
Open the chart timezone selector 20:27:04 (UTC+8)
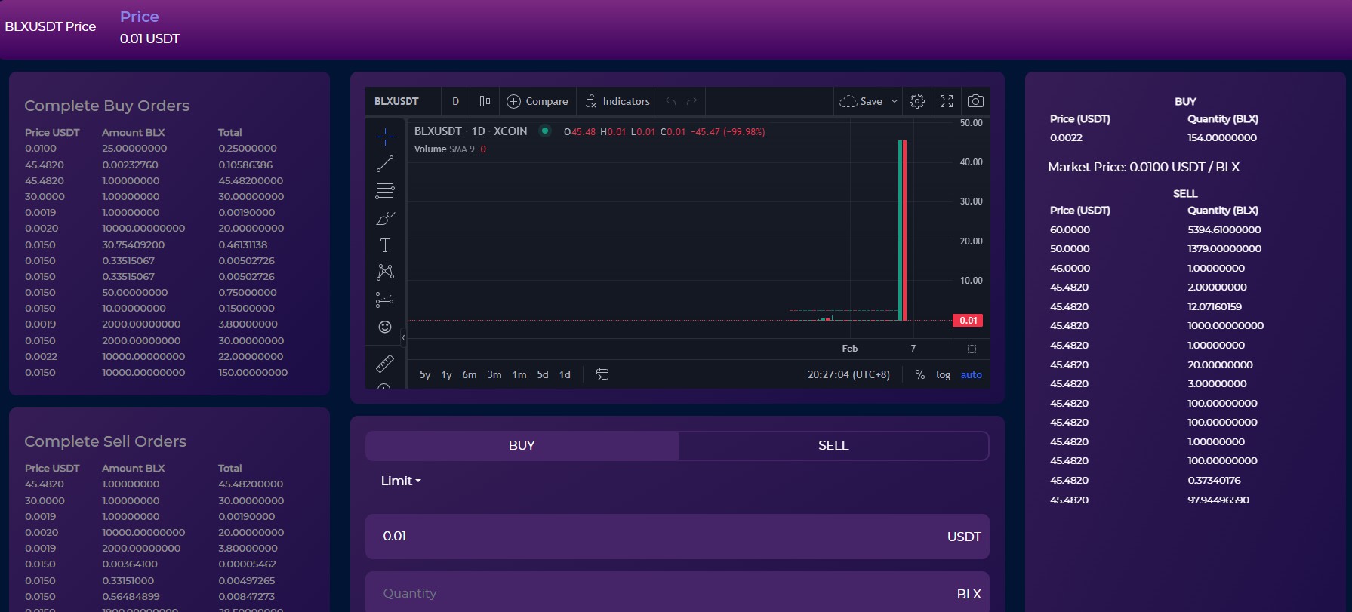point(848,374)
